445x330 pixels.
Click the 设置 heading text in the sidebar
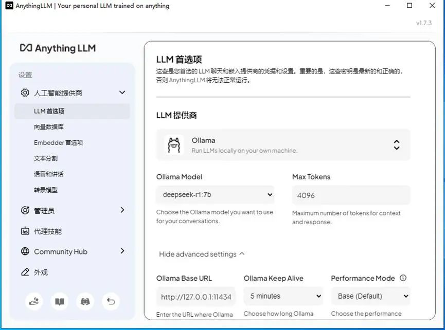coord(25,75)
